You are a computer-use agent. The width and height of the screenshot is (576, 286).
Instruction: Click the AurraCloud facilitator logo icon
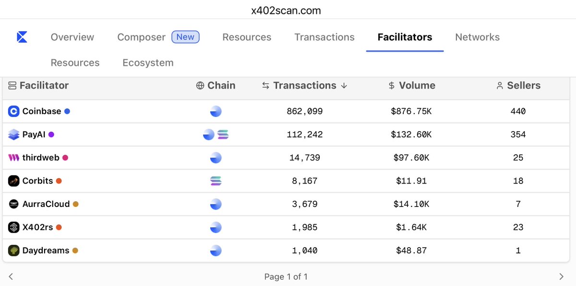(x=13, y=204)
